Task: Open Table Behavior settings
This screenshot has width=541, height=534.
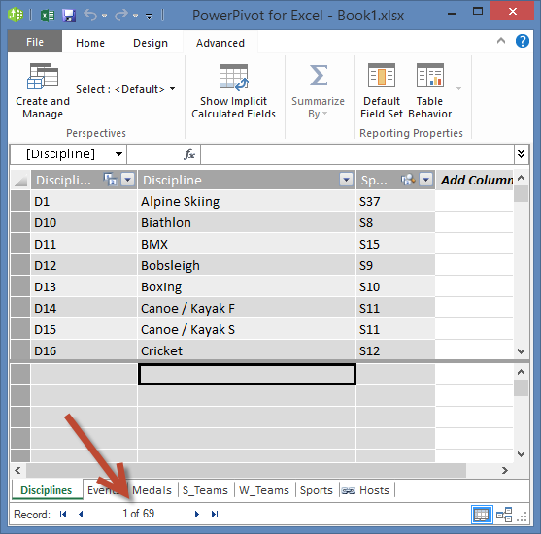Action: (x=430, y=91)
